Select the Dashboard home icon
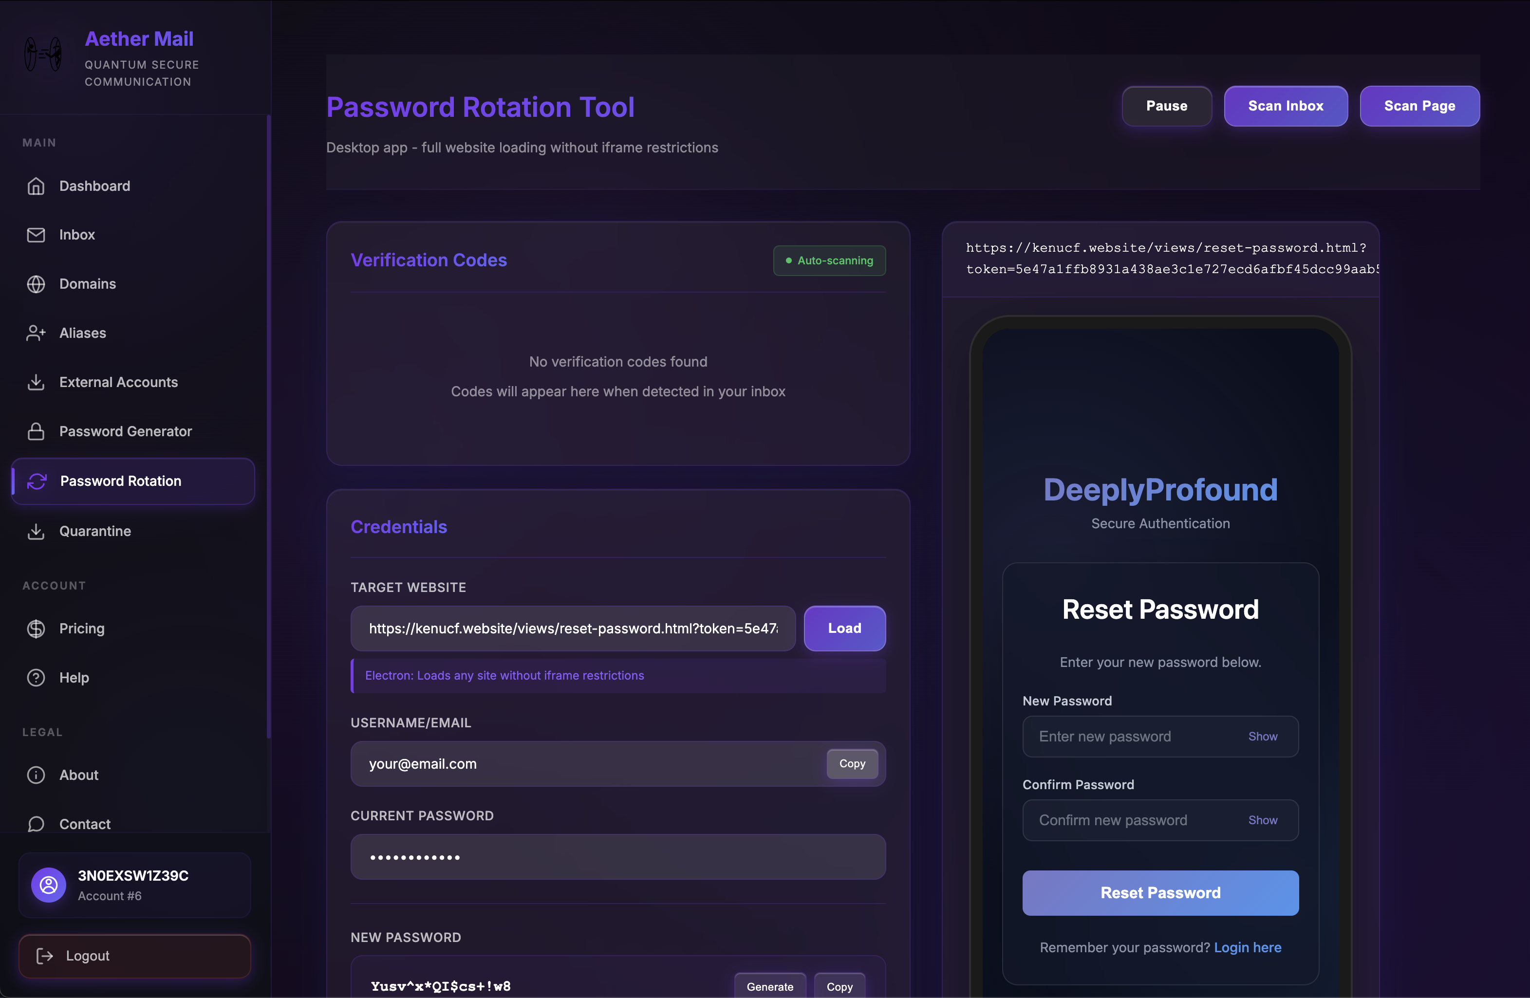Image resolution: width=1530 pixels, height=998 pixels. pyautogui.click(x=37, y=185)
